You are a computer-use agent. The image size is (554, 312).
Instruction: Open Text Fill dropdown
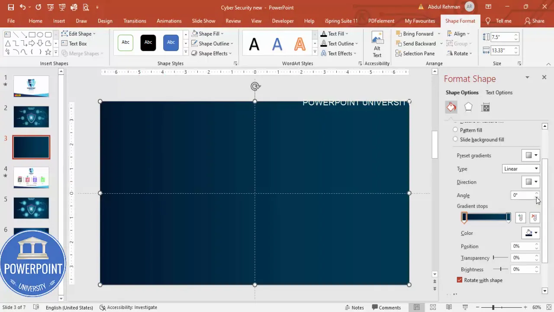tap(335, 33)
